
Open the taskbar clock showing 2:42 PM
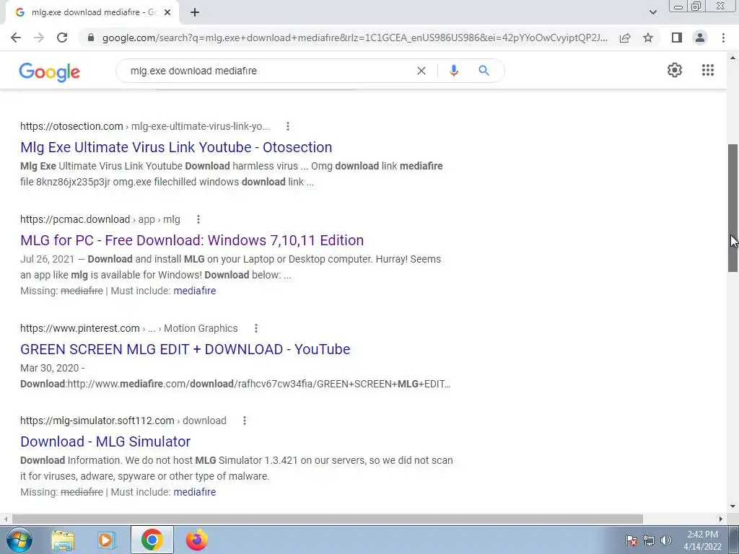coord(702,540)
